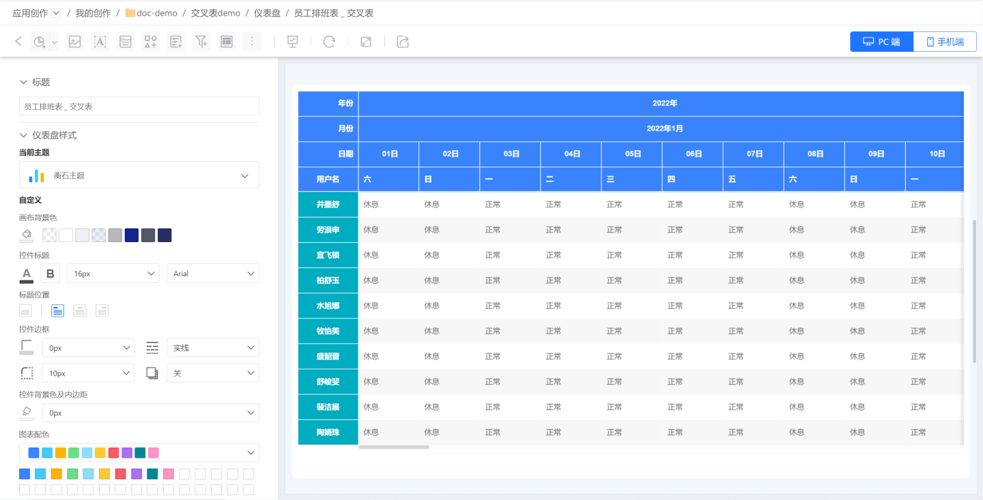Viewport: 983px width, 500px height.
Task: Click the fullscreen expand icon
Action: point(366,42)
